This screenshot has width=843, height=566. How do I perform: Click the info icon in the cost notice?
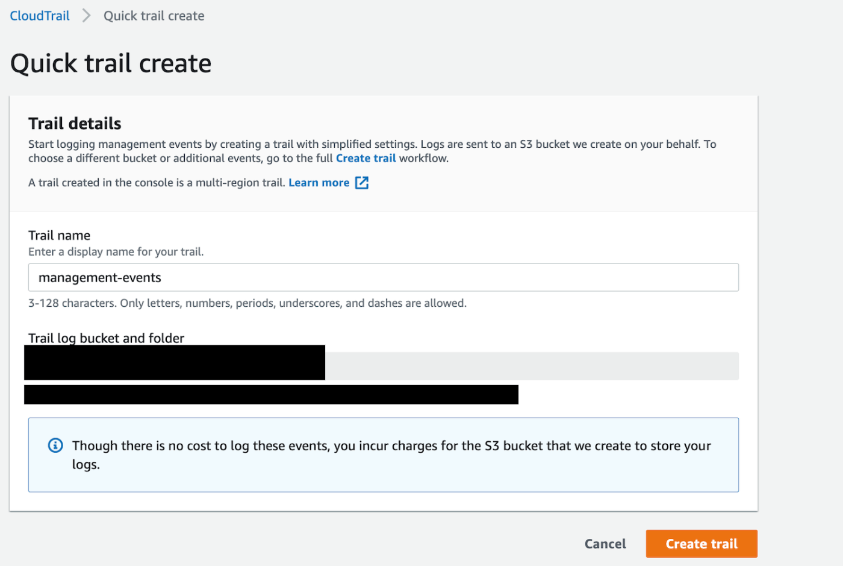55,445
